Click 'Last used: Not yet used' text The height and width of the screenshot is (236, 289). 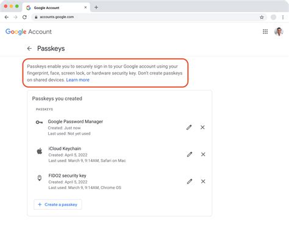pyautogui.click(x=69, y=134)
